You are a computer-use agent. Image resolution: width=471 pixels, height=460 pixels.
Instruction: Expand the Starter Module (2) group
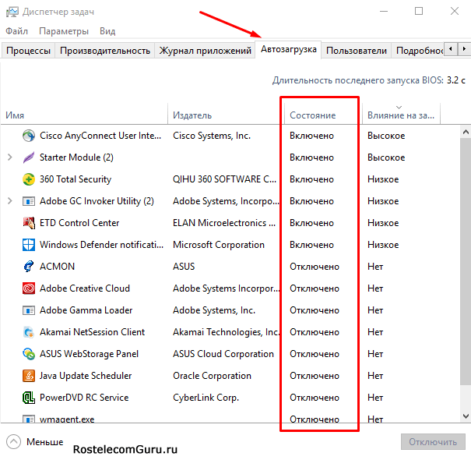[x=10, y=157]
